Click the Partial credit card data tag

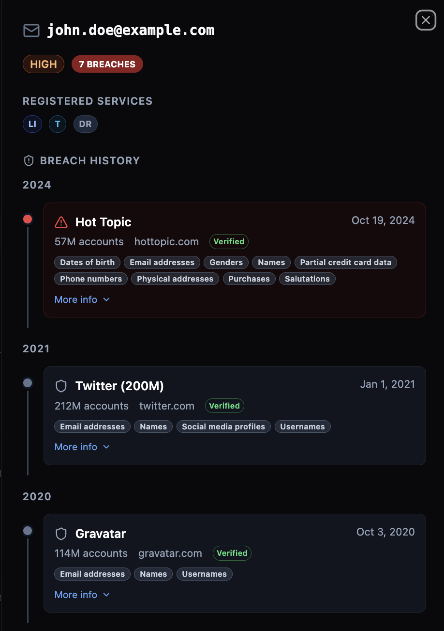point(345,263)
